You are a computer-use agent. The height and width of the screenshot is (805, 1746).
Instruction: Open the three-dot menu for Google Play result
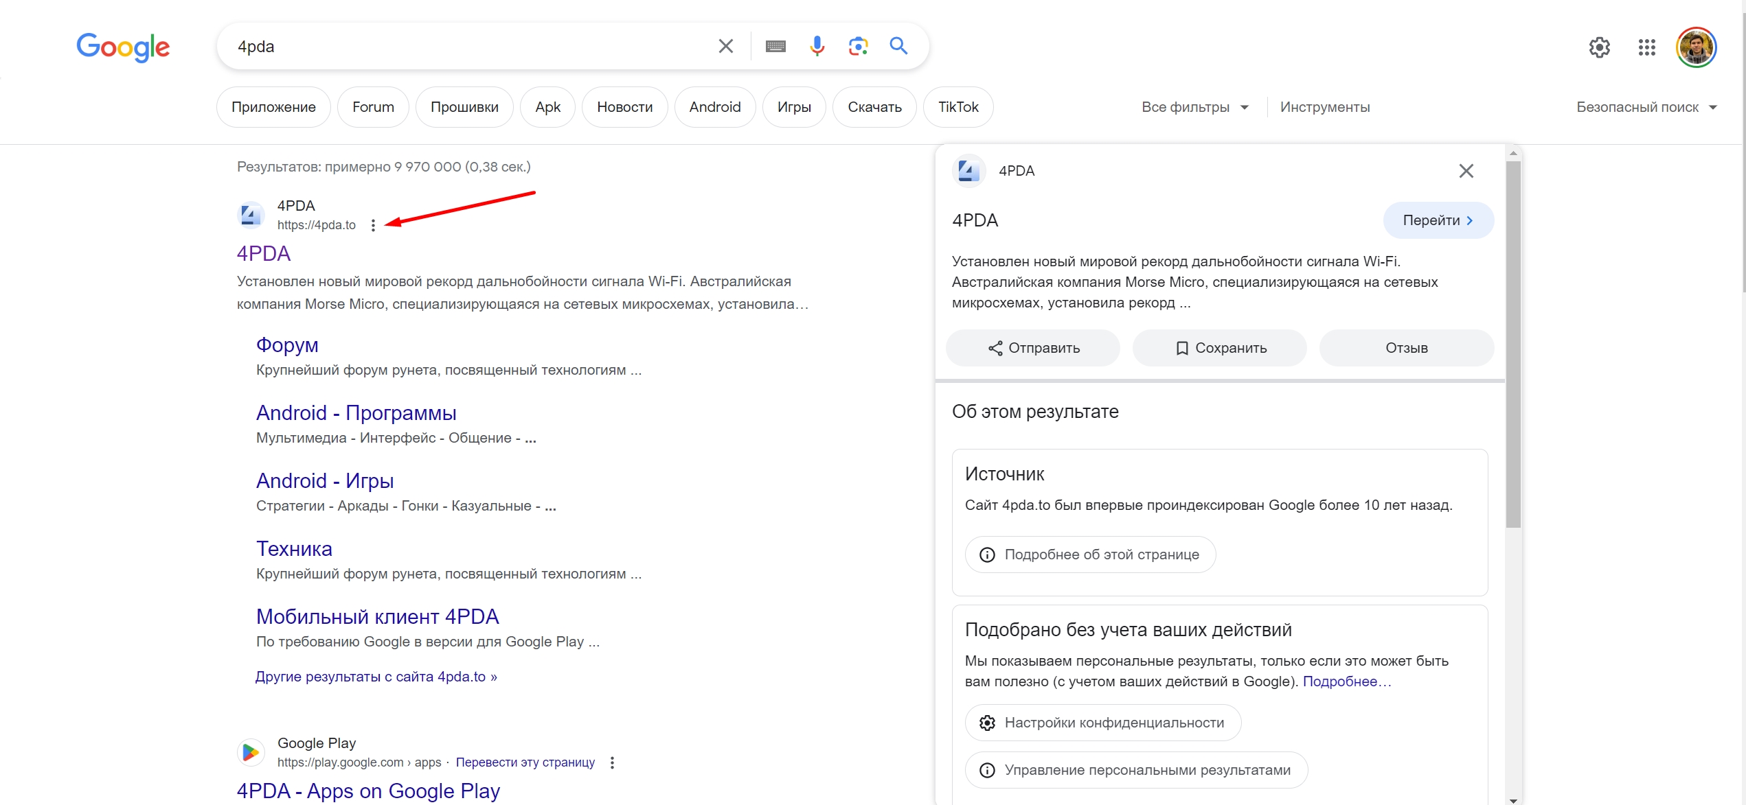pos(612,762)
